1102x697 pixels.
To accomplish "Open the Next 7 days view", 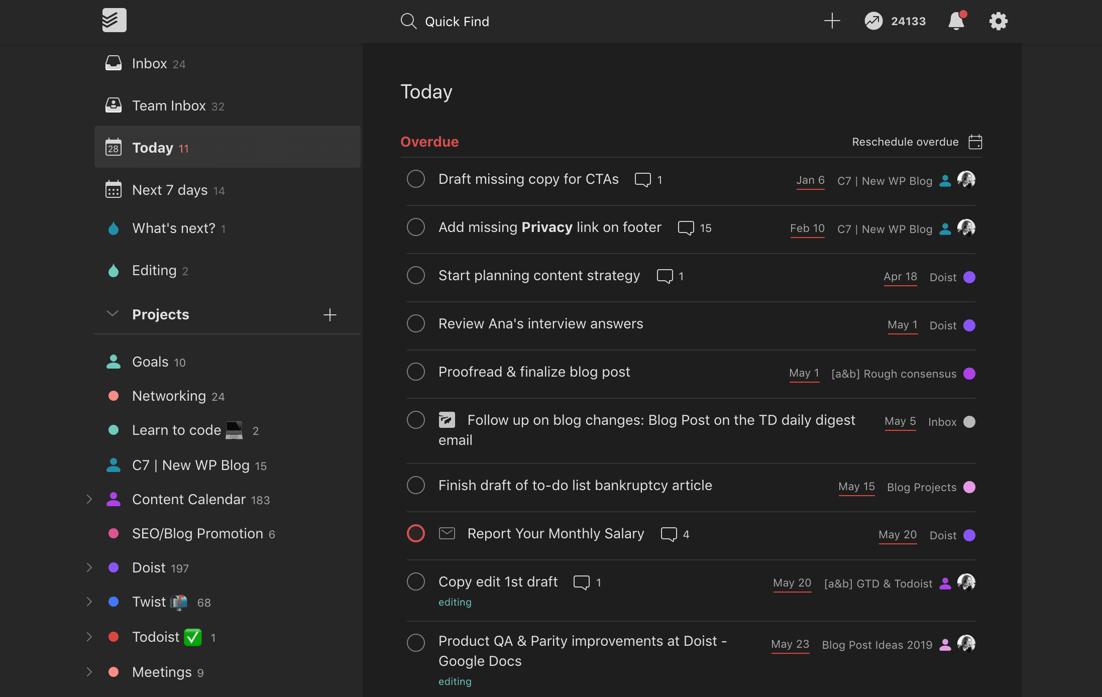I will pos(169,190).
